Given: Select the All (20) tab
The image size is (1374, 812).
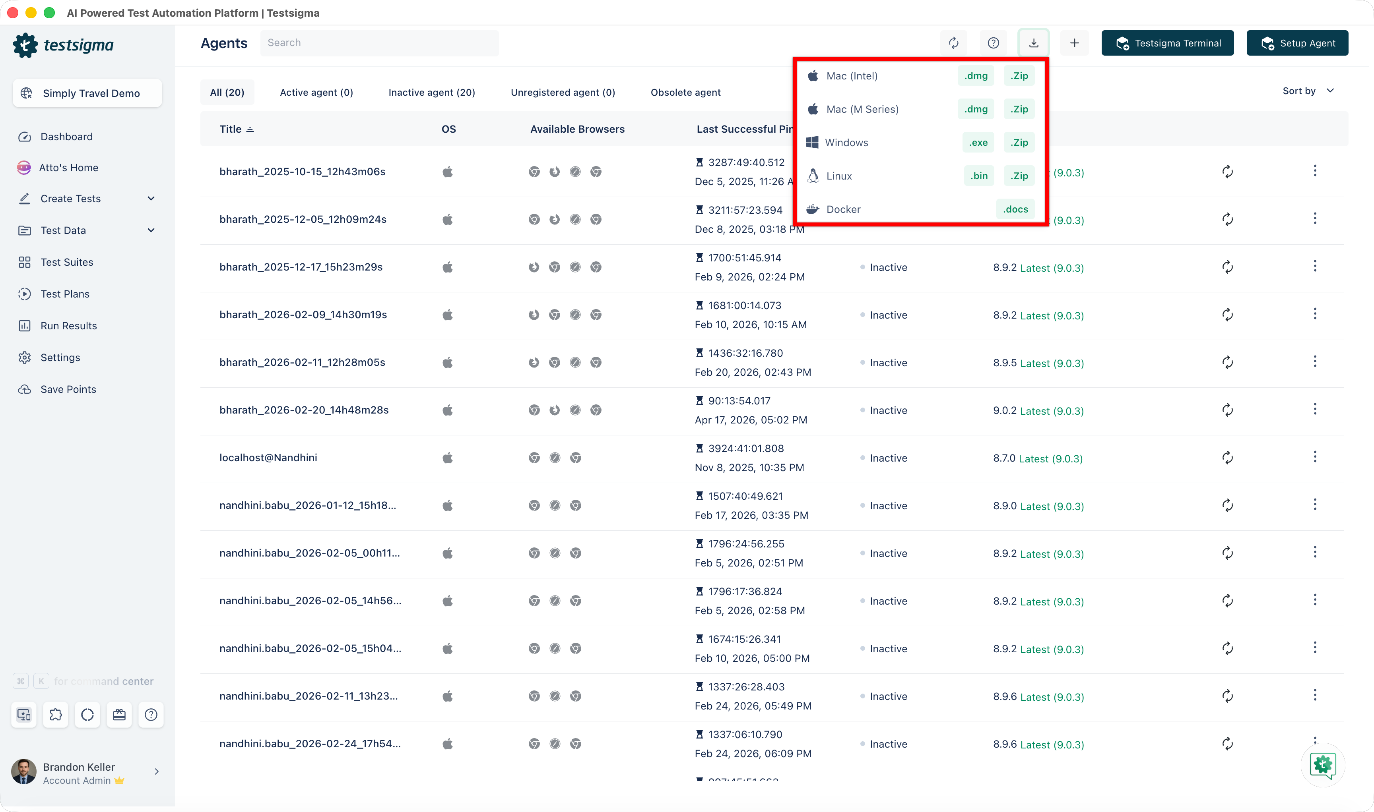Looking at the screenshot, I should point(227,93).
